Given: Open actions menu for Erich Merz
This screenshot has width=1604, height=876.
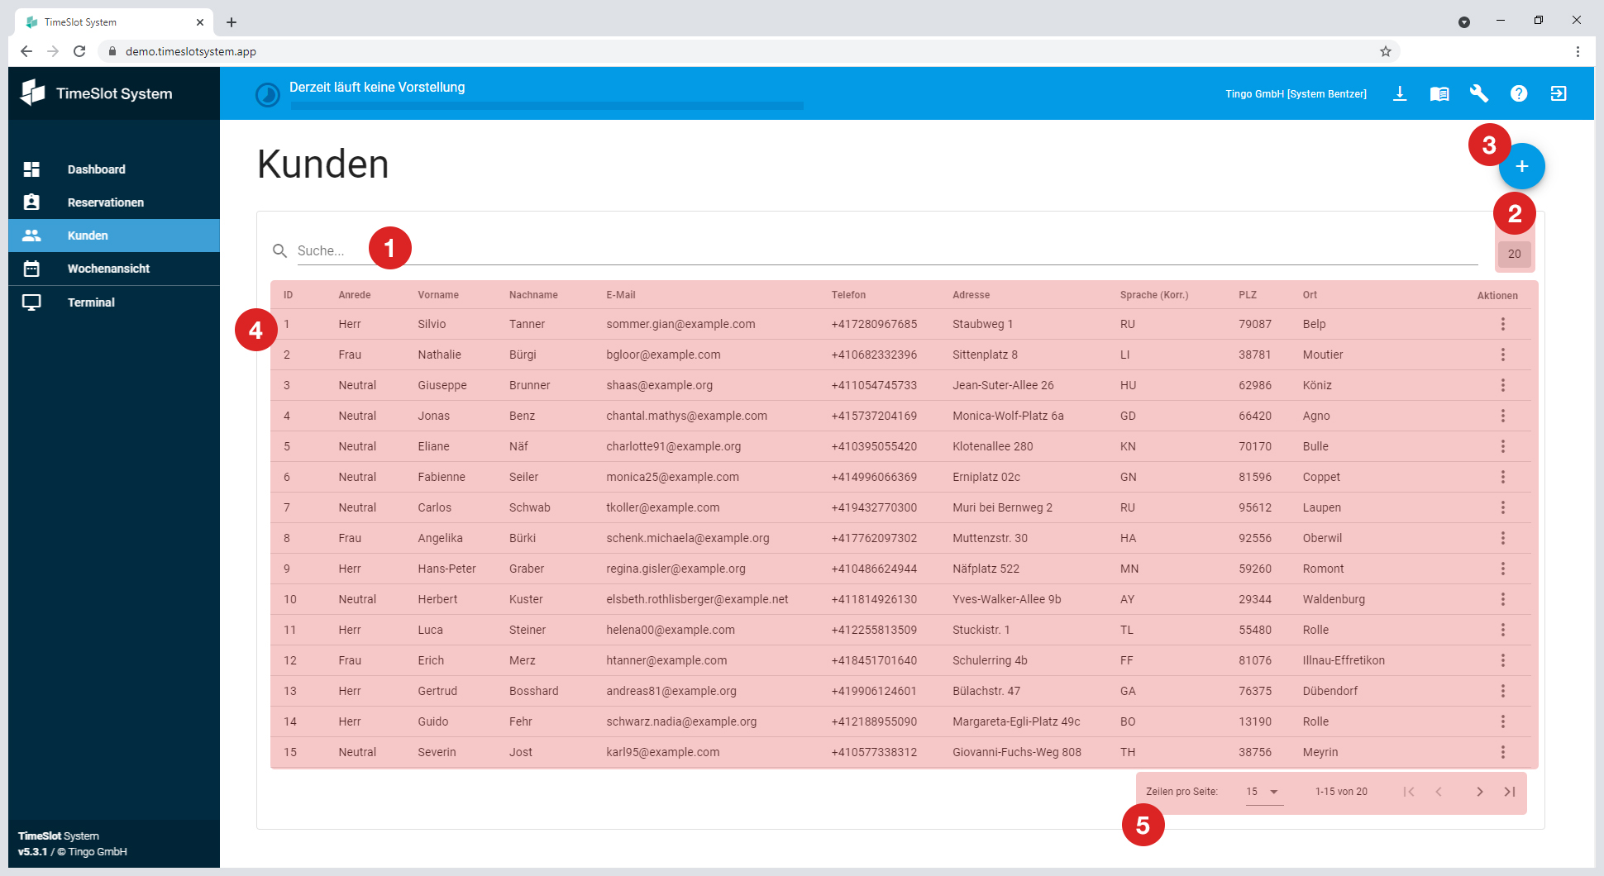Looking at the screenshot, I should [x=1503, y=660].
